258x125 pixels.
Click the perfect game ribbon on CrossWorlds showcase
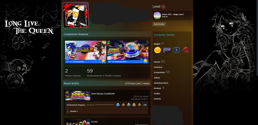tap(145, 61)
